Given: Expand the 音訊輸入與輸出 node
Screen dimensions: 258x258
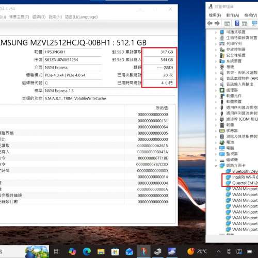Looking at the screenshot, I should pyautogui.click(x=216, y=84).
